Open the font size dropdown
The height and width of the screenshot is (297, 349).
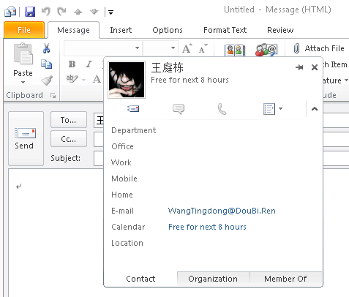(173, 48)
